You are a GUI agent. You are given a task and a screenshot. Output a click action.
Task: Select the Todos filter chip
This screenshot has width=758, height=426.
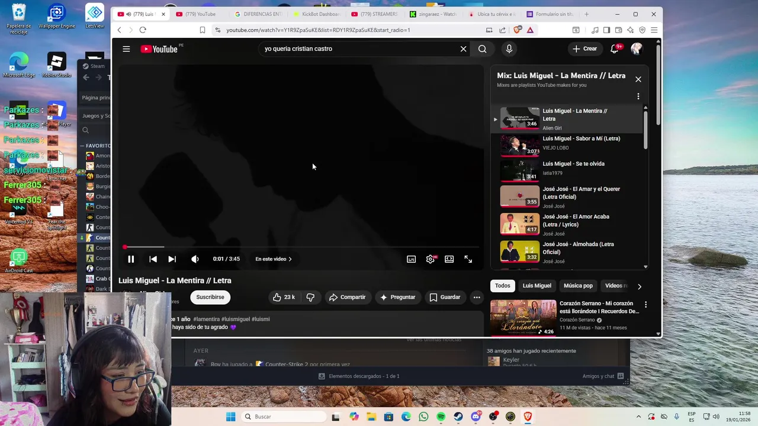tap(502, 286)
